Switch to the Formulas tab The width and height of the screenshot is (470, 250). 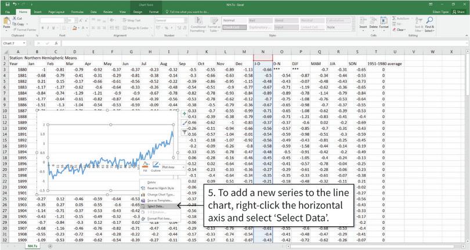pyautogui.click(x=77, y=12)
